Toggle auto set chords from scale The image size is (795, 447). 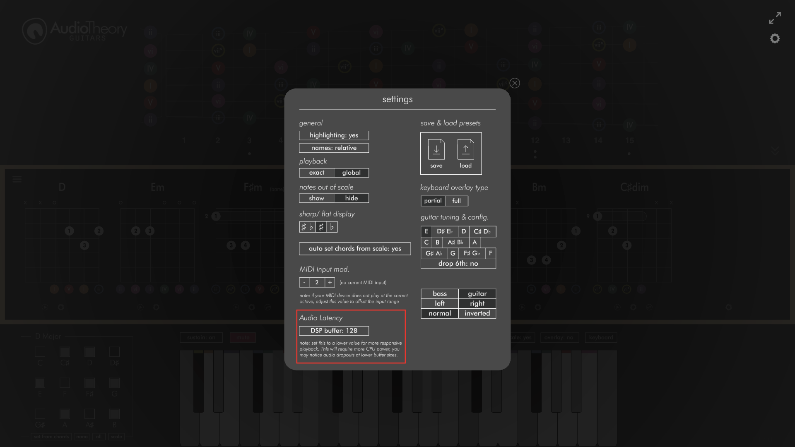tap(355, 248)
